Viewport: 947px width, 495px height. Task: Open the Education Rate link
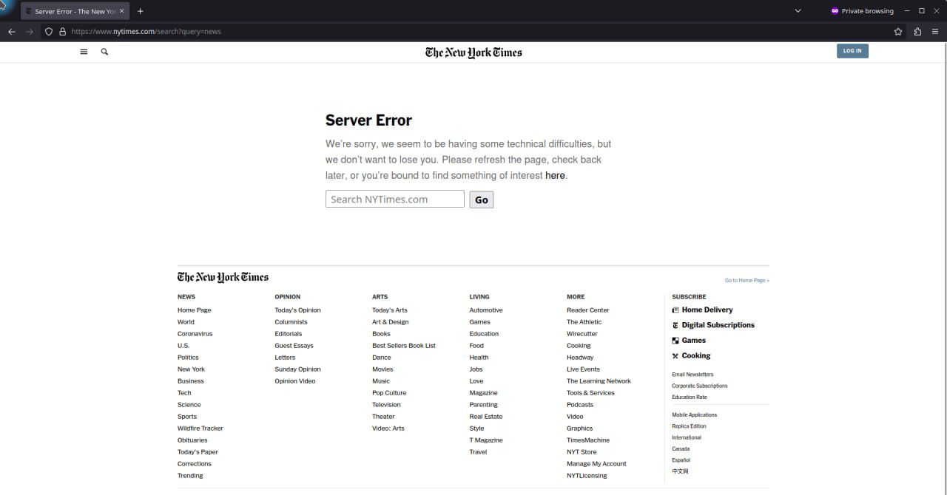tap(690, 397)
